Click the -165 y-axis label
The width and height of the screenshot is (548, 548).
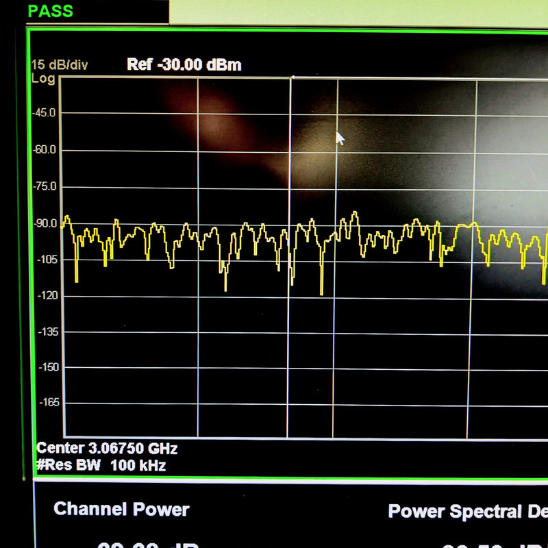click(49, 403)
